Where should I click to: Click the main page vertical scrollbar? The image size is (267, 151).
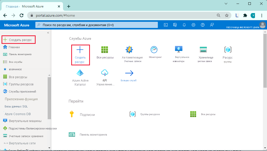(x=265, y=61)
